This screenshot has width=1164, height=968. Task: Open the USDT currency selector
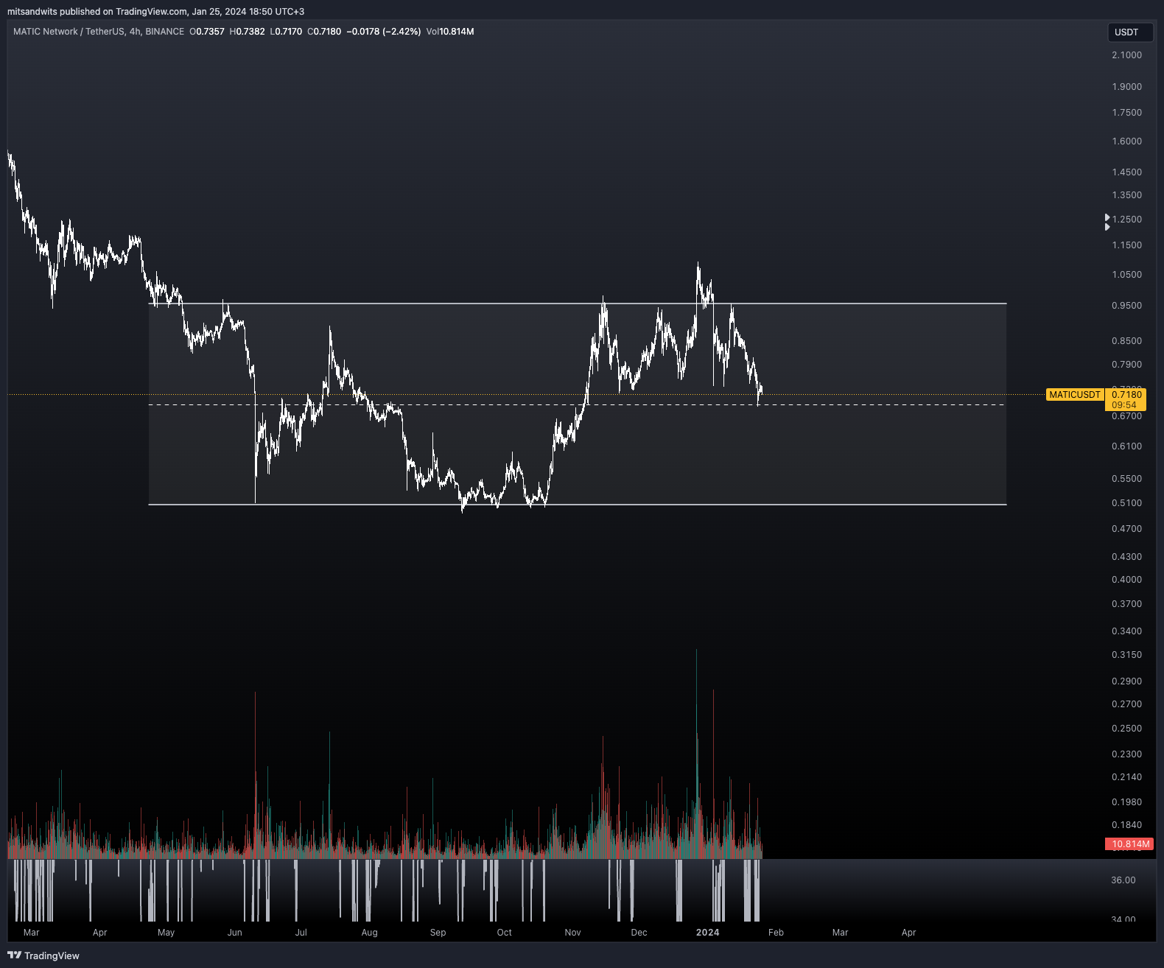[x=1130, y=32]
